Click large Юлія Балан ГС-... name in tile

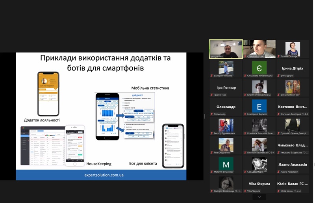tap(293, 184)
